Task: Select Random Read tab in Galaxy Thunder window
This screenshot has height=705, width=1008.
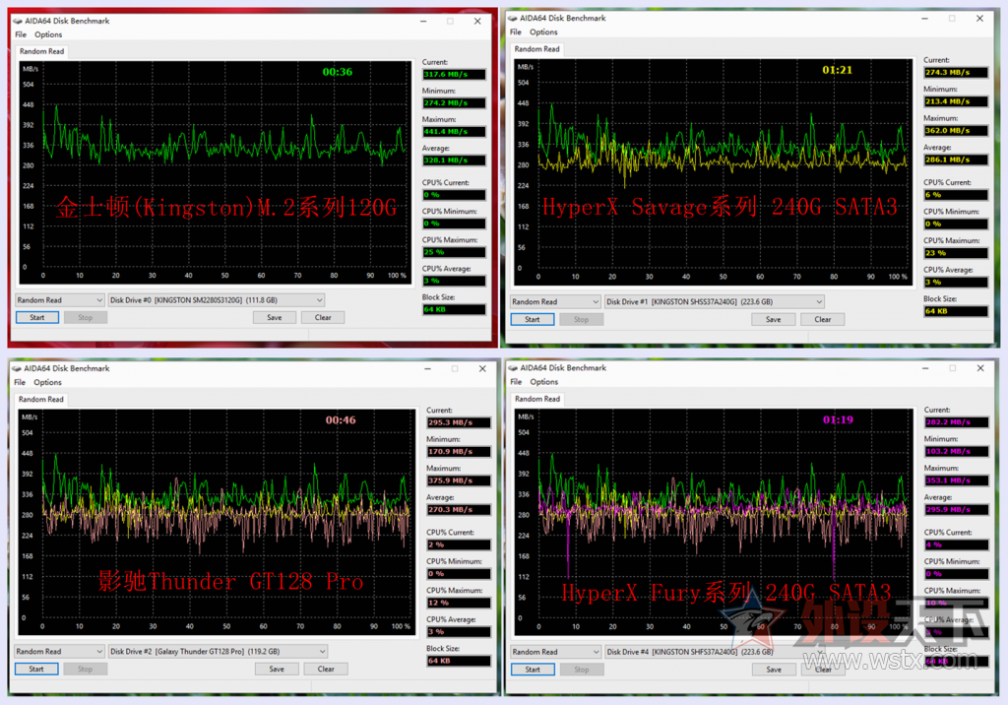Action: pos(41,400)
